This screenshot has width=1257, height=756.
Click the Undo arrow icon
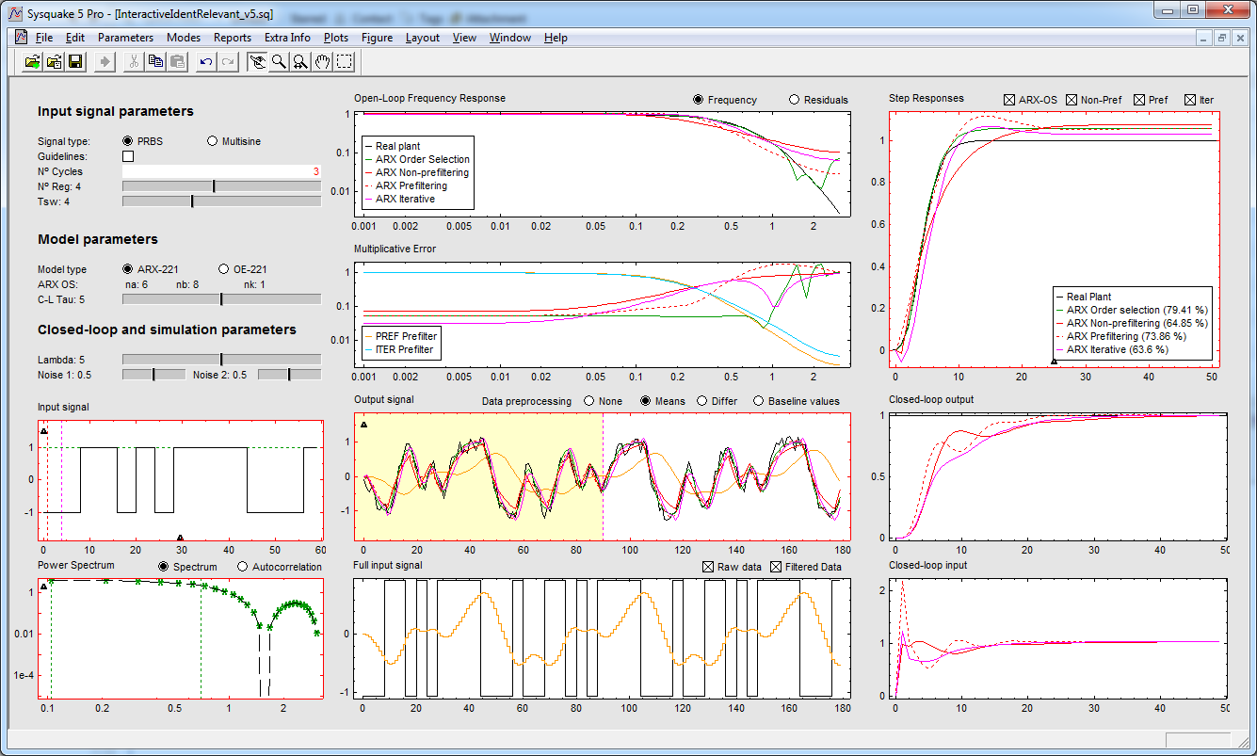coord(206,62)
